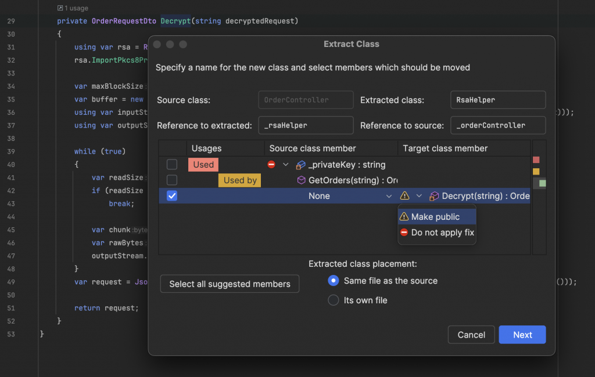This screenshot has height=377, width=595.
Task: Uncheck the Decrypt member checkbox
Action: tap(172, 196)
